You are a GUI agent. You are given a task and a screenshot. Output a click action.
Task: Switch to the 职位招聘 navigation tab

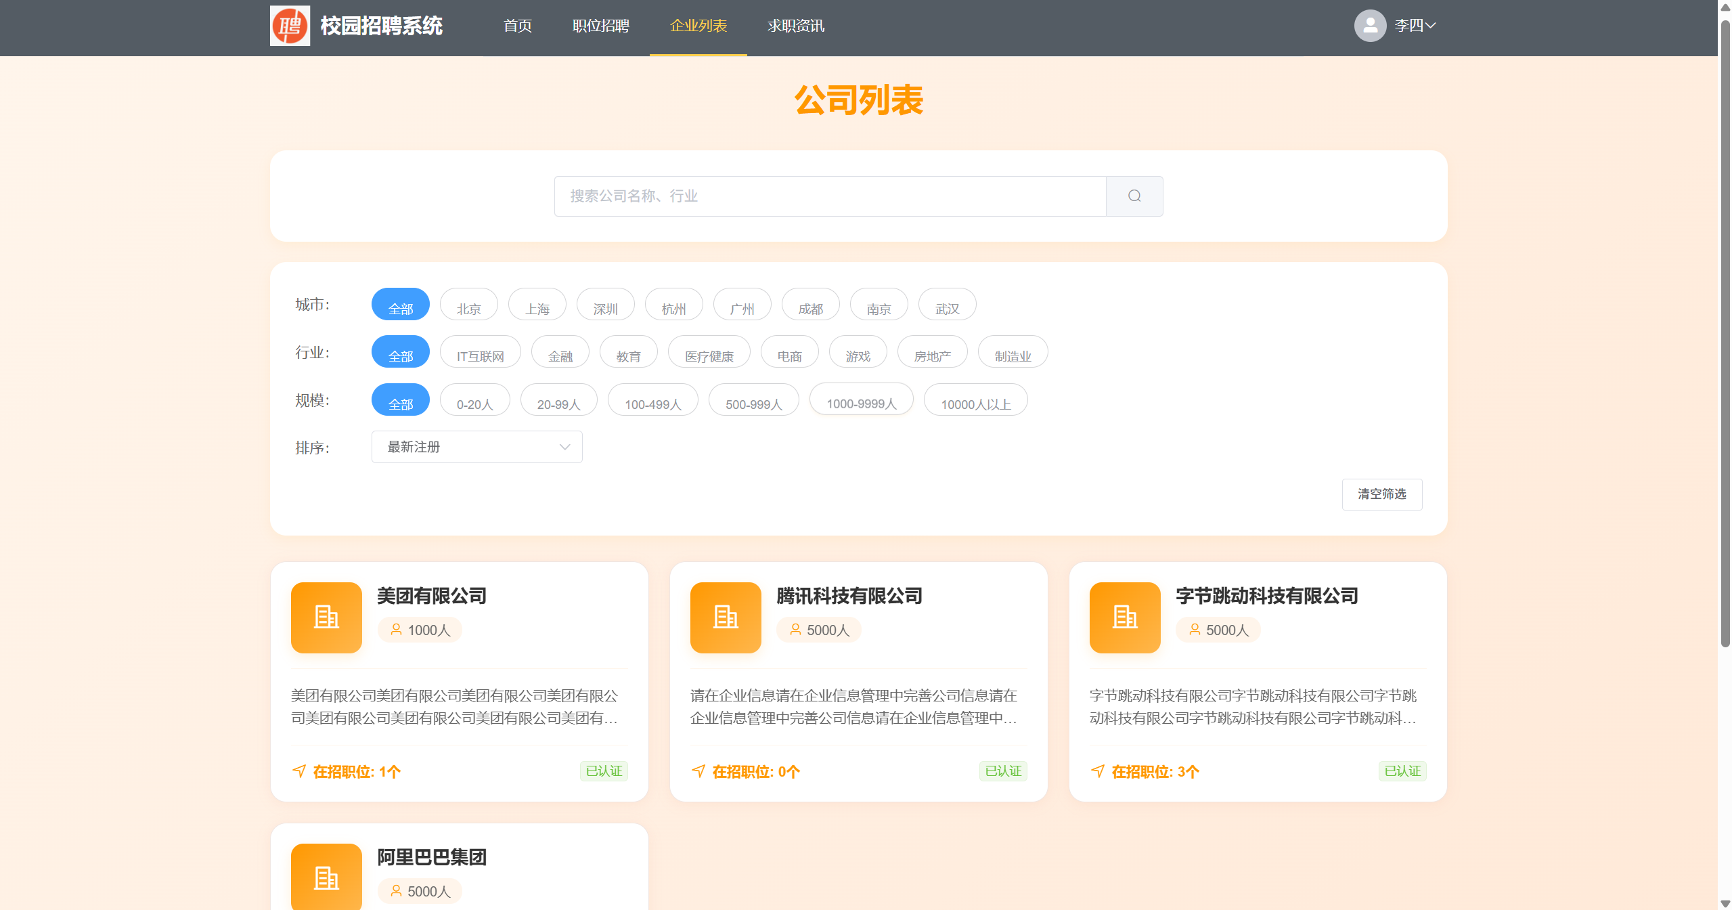coord(600,26)
